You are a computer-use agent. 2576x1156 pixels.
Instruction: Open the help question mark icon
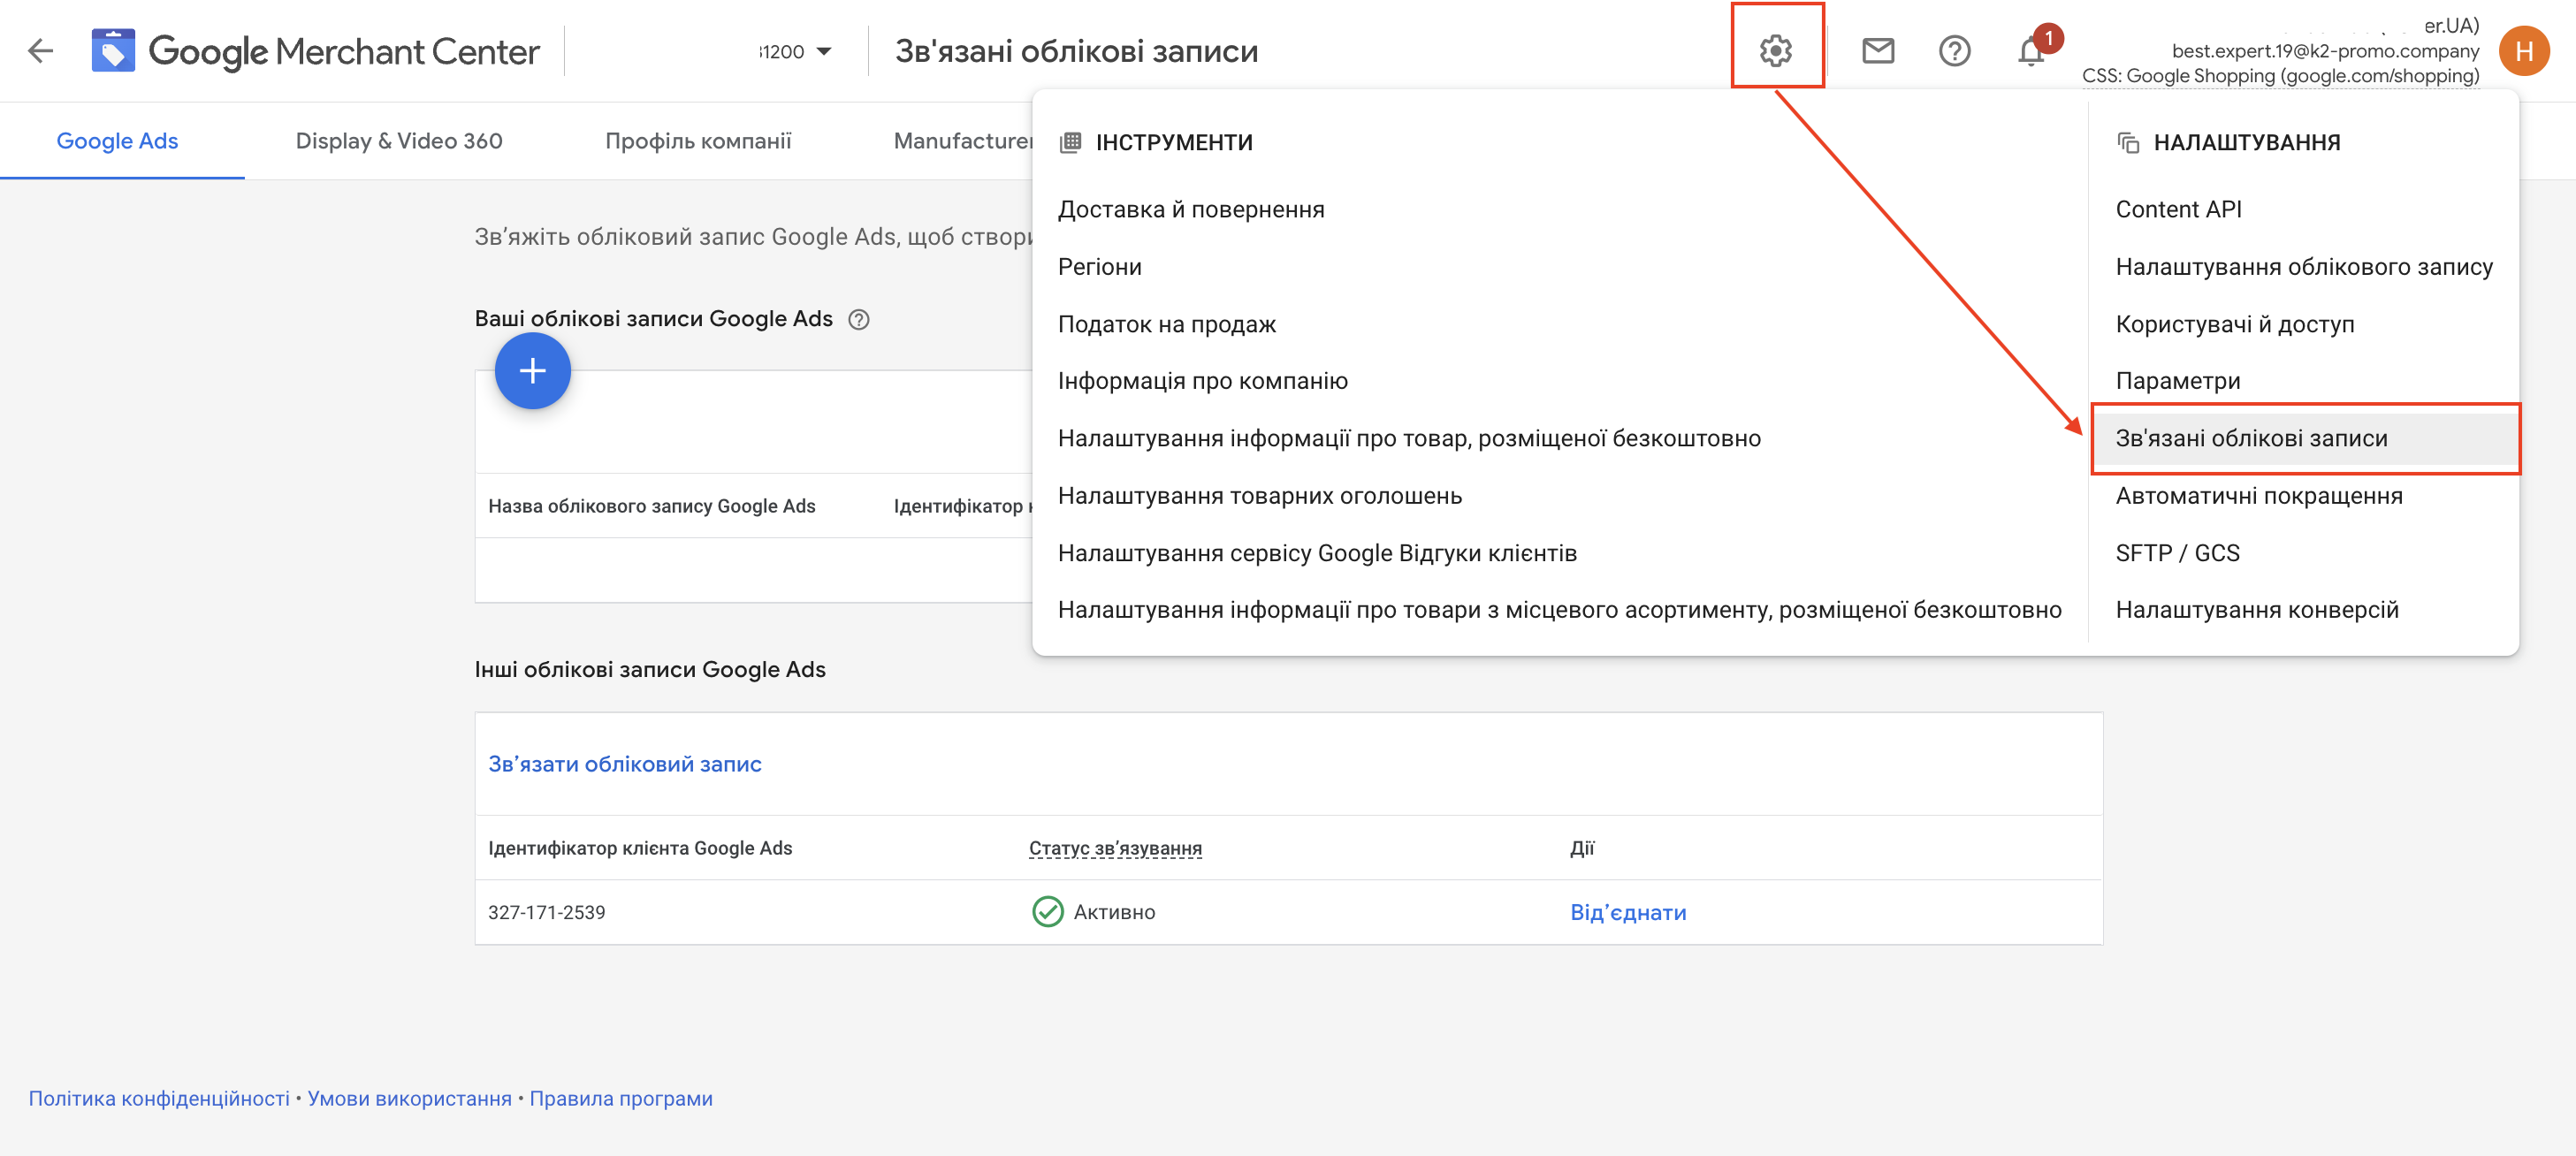(1954, 50)
